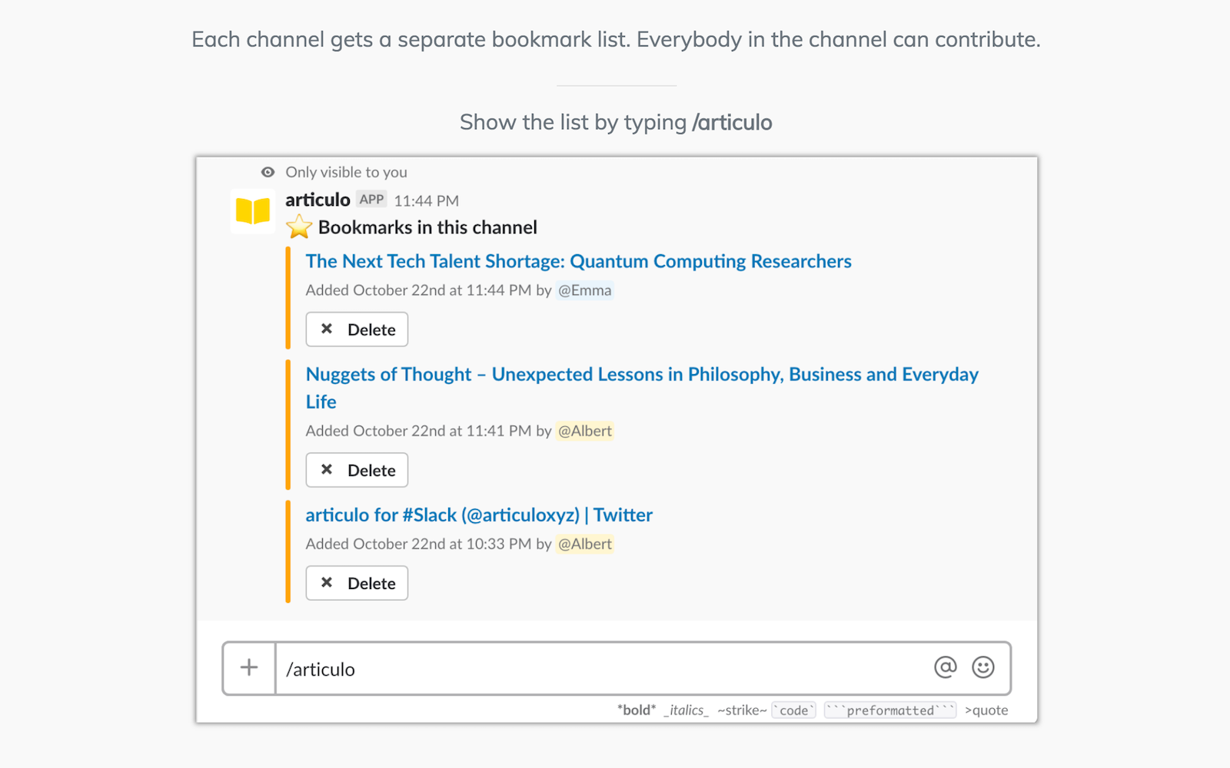The image size is (1230, 768).
Task: Click @Albert mention under articulo Twitter bookmark
Action: 585,544
